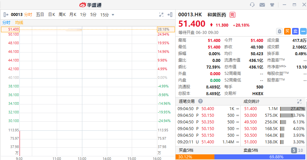Click the 成交额 value 2.106亿
Screen dimensions: 307x160
299,47
